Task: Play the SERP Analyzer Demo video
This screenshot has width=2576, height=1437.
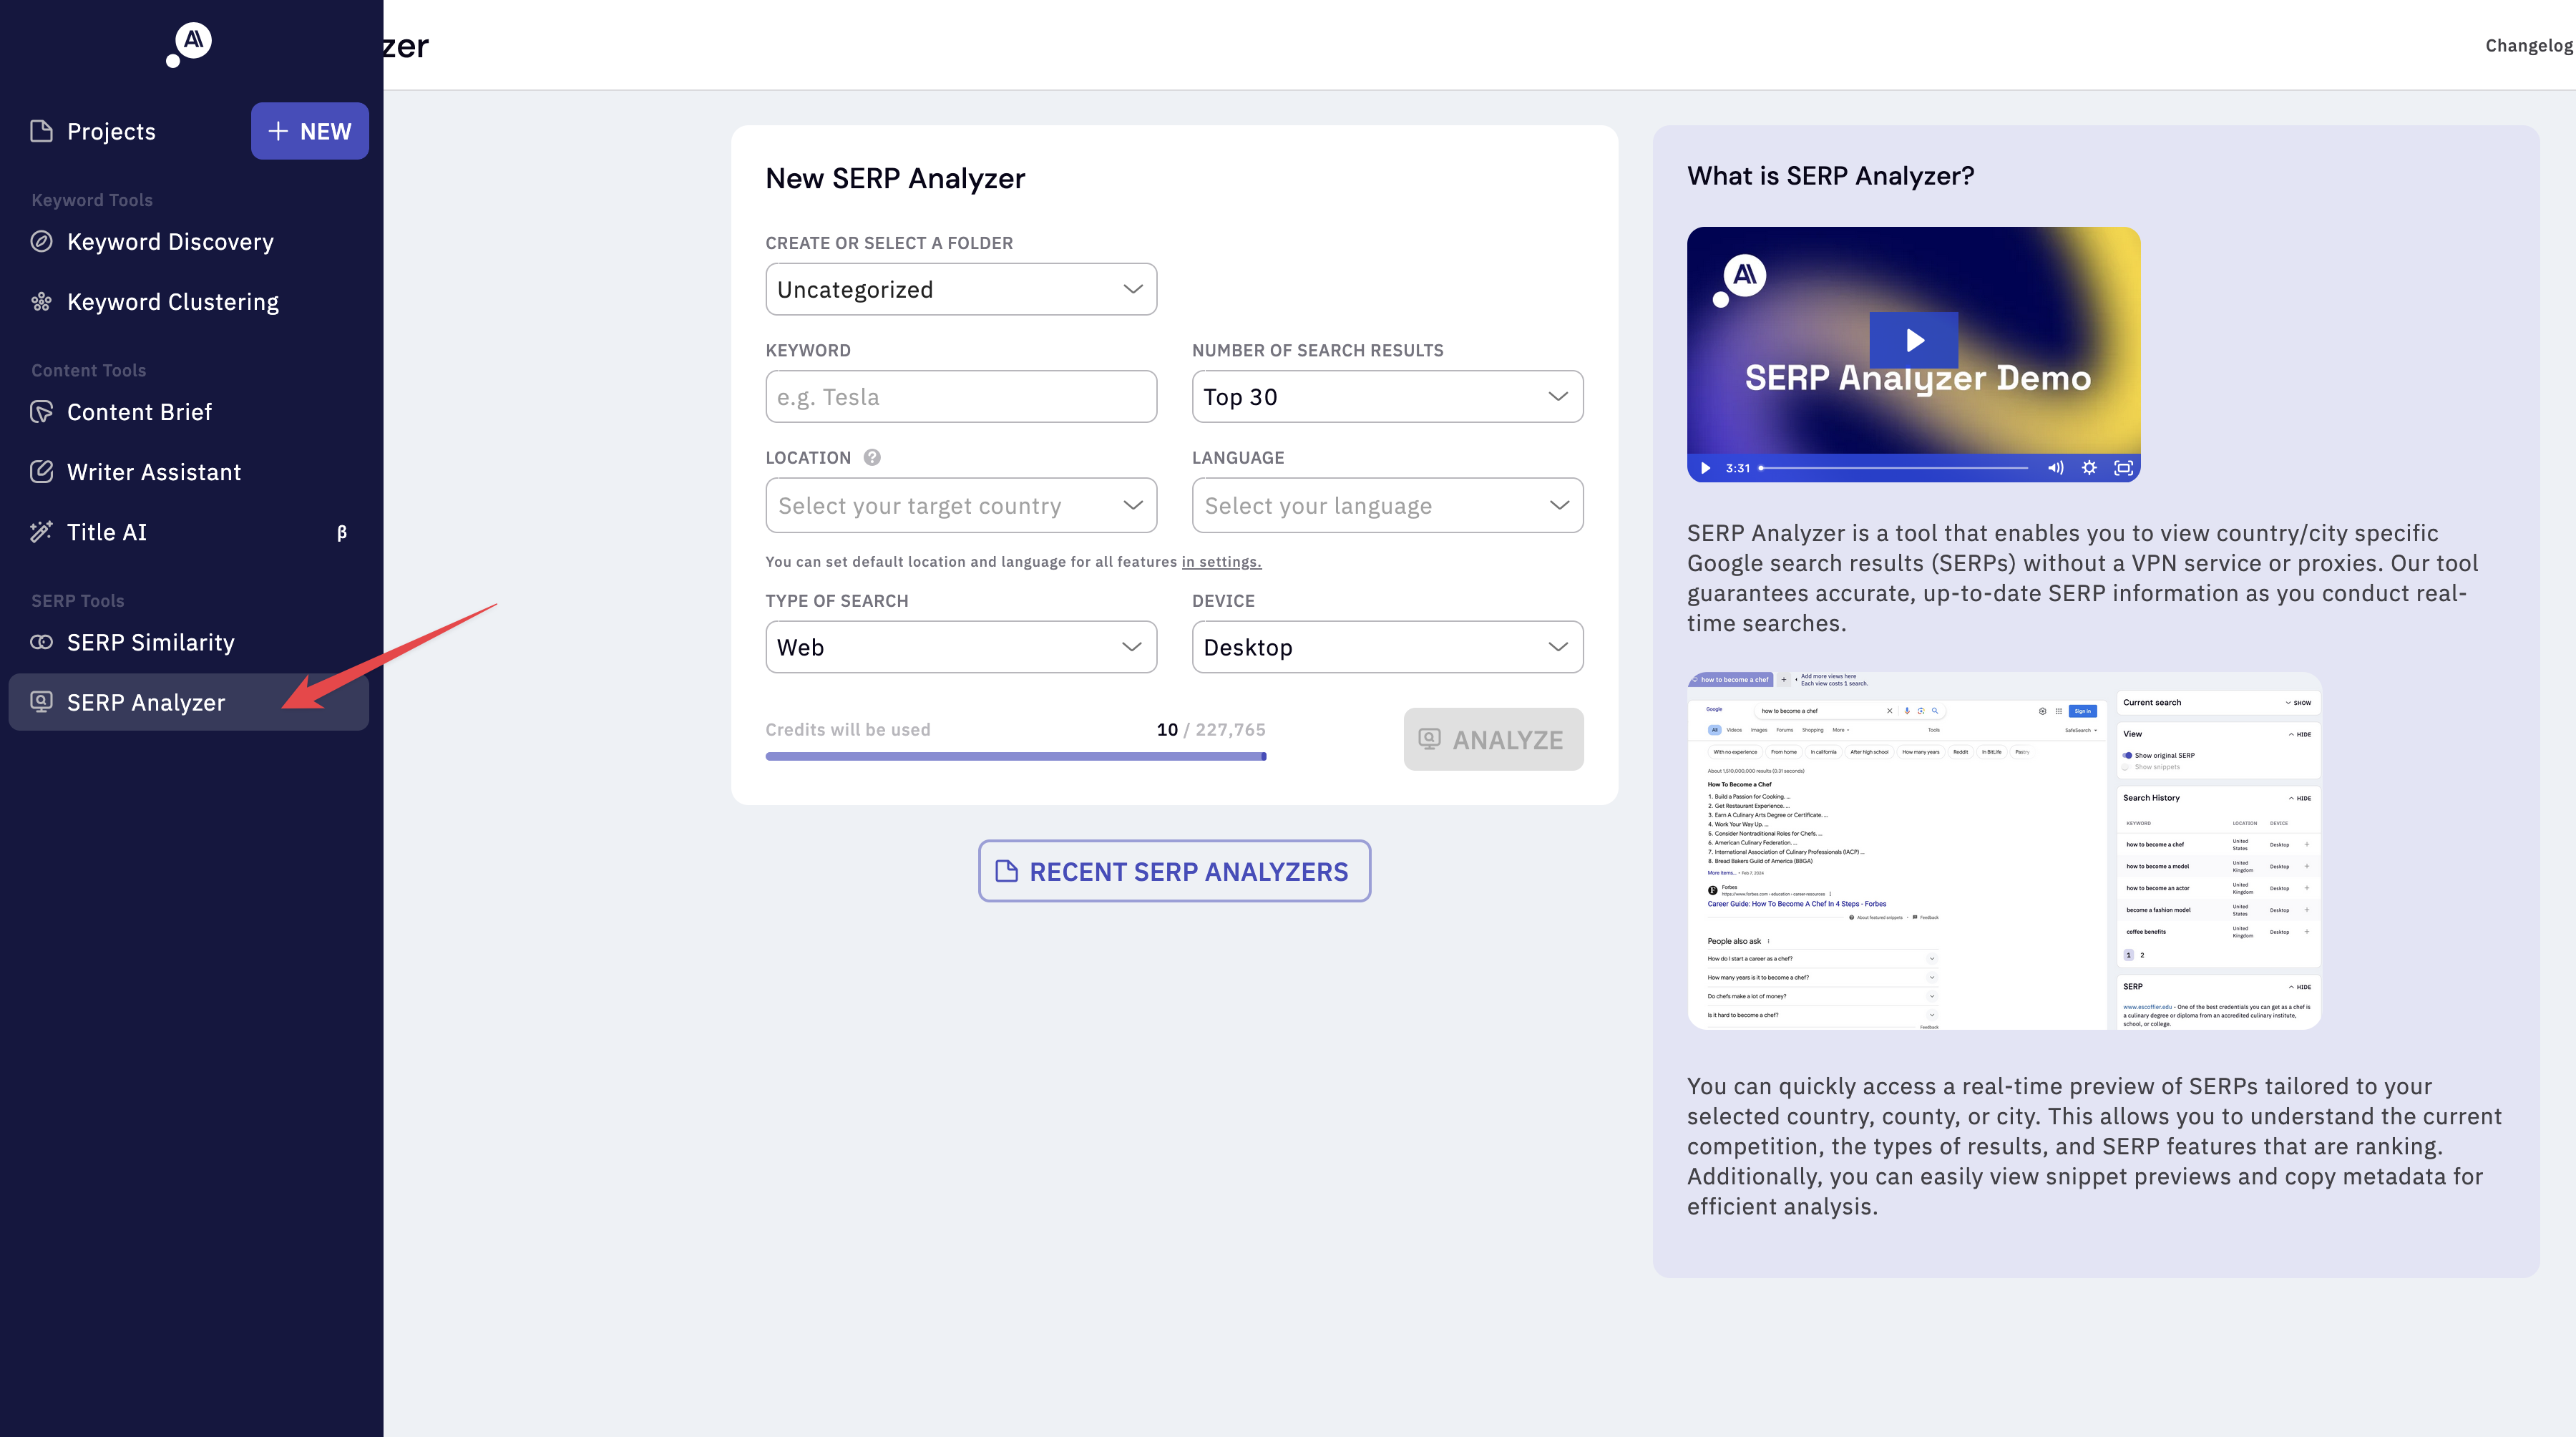Action: click(x=1913, y=340)
